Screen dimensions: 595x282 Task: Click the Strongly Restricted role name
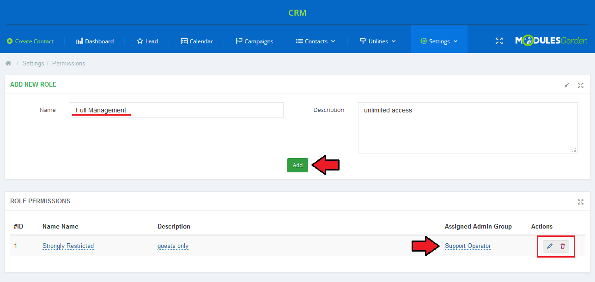[x=68, y=246]
